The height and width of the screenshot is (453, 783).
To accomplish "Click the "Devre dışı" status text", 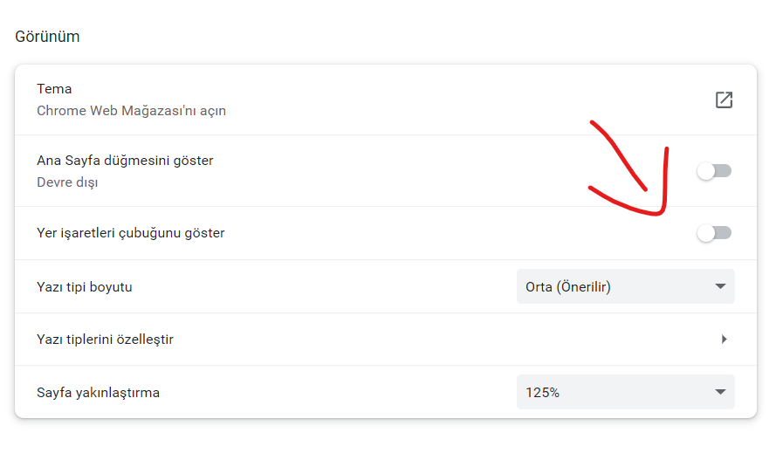I will (67, 182).
